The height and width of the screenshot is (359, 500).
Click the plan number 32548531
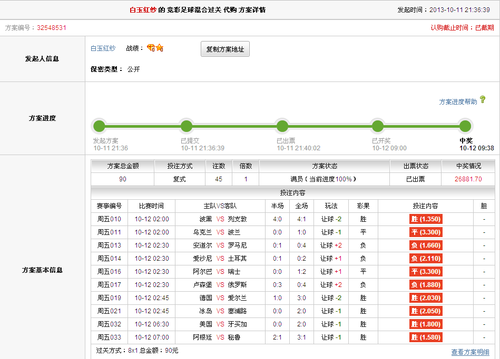click(52, 28)
